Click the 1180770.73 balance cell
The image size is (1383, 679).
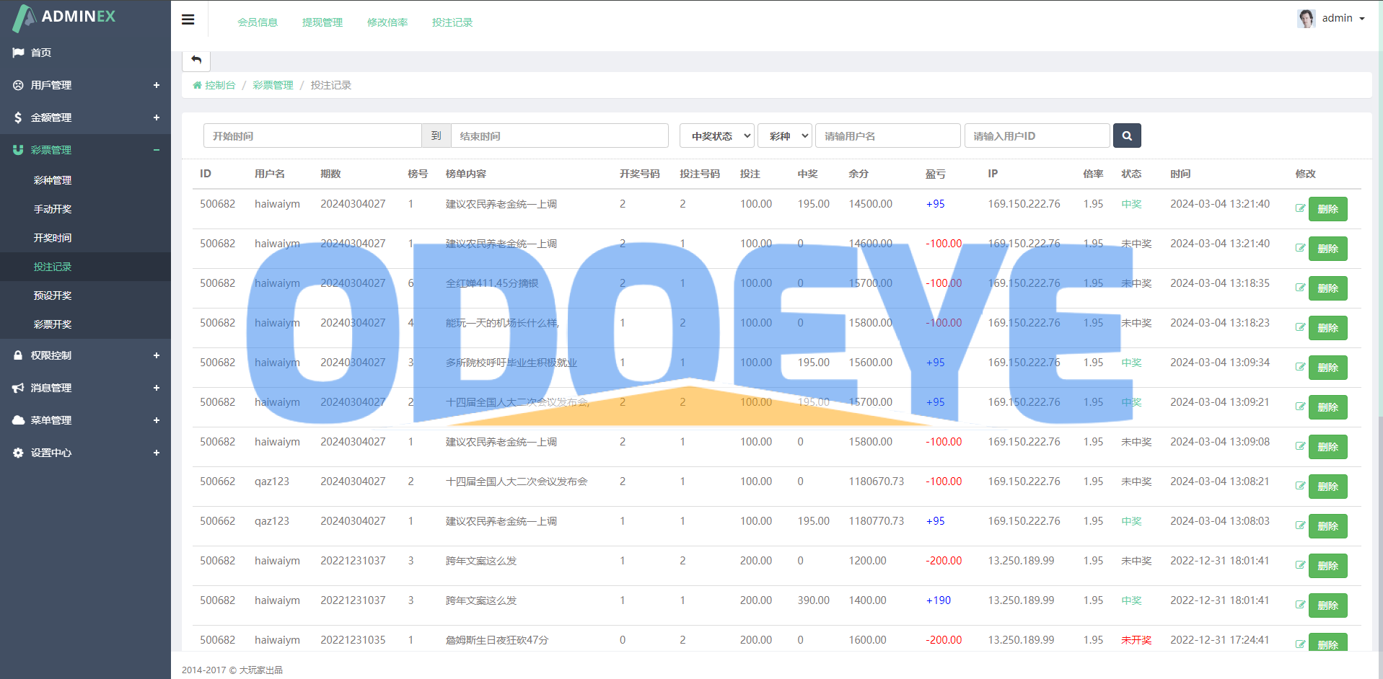(876, 521)
